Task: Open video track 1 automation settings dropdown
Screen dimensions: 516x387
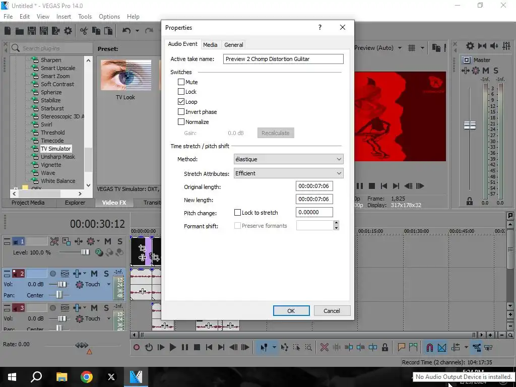Action: [x=98, y=241]
